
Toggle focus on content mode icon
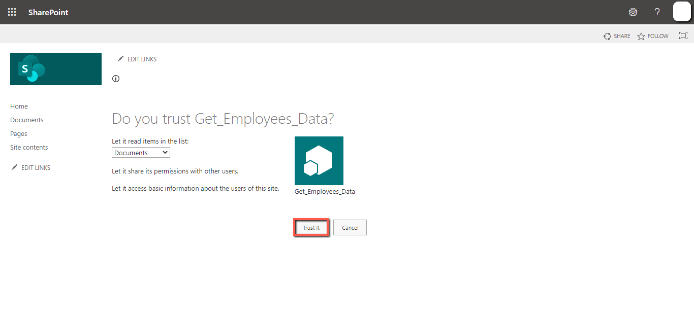[683, 36]
